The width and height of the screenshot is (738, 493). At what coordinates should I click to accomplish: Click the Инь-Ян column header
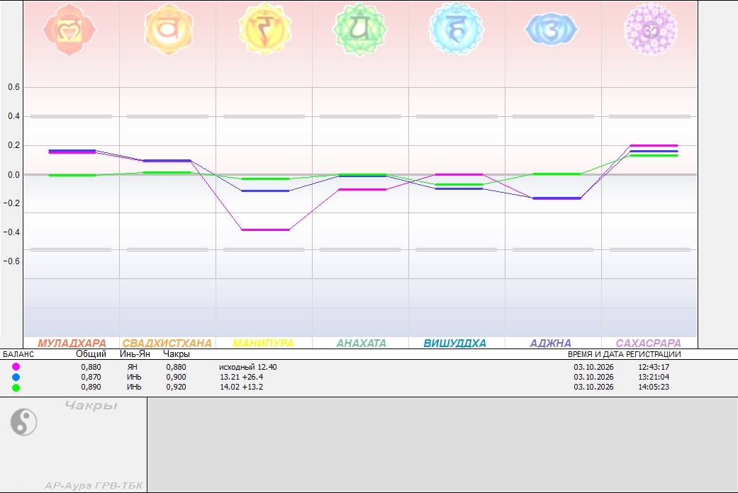point(135,353)
